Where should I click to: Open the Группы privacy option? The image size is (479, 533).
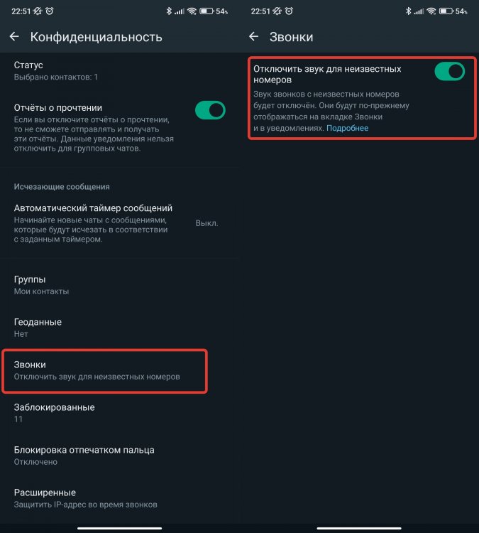(119, 285)
